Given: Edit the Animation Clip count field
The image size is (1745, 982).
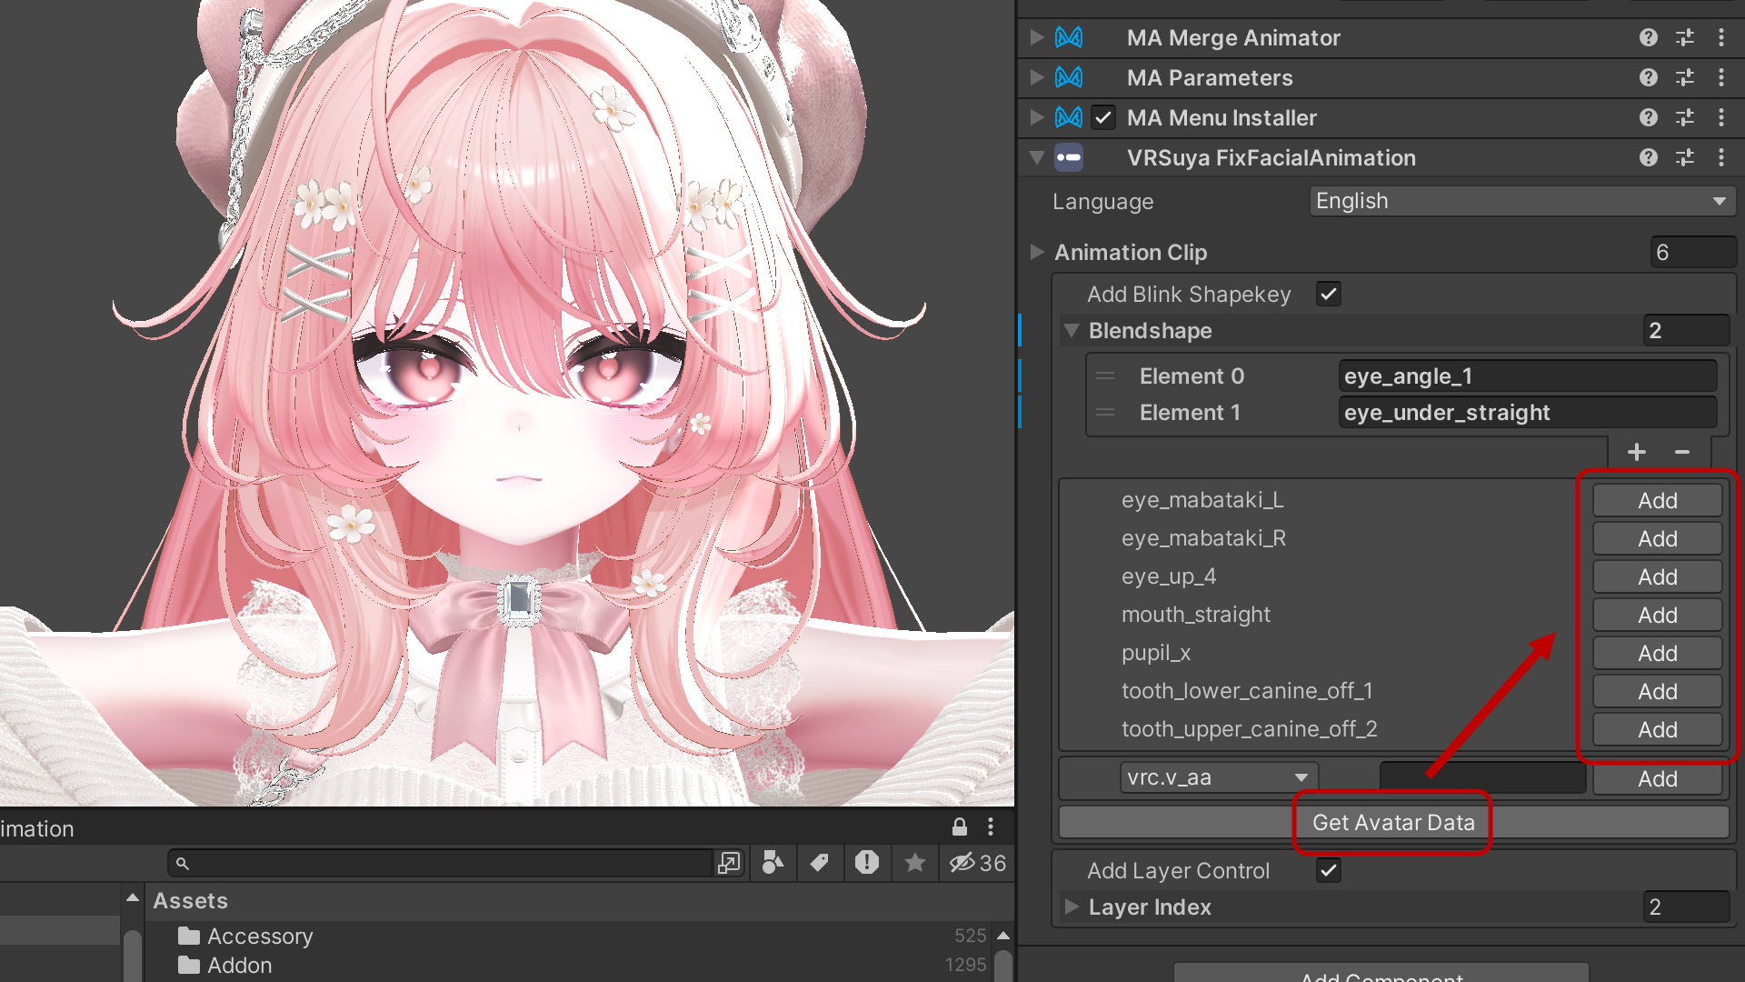Looking at the screenshot, I should 1693,252.
